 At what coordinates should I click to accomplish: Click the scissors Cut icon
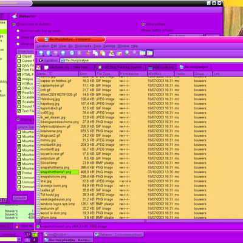pos(88,53)
